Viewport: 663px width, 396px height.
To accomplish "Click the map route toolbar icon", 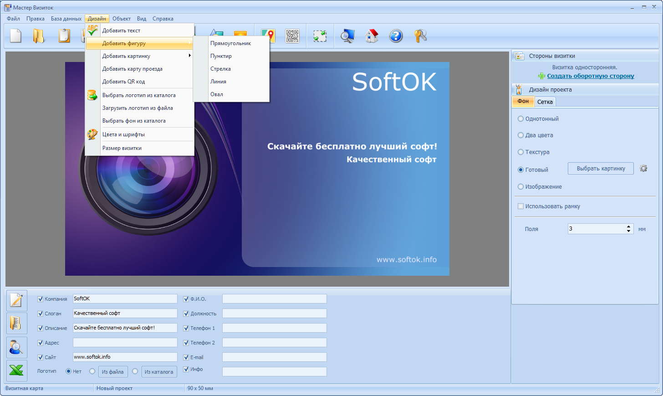I will pyautogui.click(x=268, y=36).
